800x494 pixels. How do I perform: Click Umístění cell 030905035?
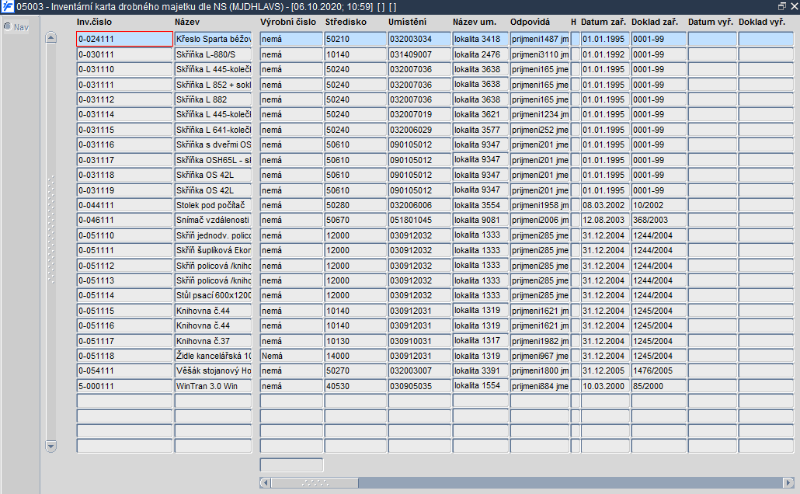pos(419,386)
